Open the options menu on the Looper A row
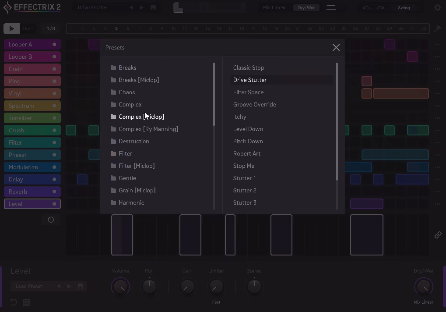This screenshot has width=446, height=312. [x=437, y=44]
